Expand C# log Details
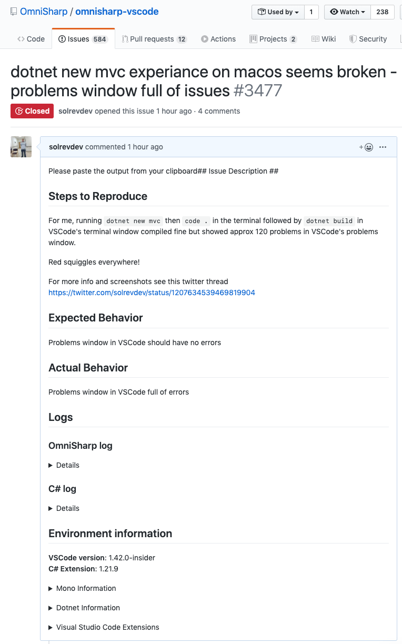The image size is (402, 644). pos(64,508)
